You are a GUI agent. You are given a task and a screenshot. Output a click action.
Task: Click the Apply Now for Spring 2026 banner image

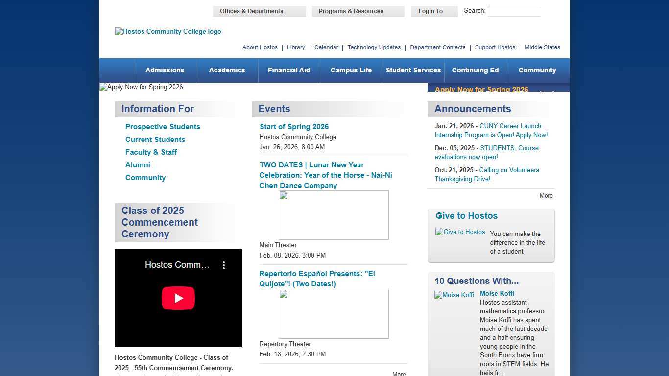[142, 87]
